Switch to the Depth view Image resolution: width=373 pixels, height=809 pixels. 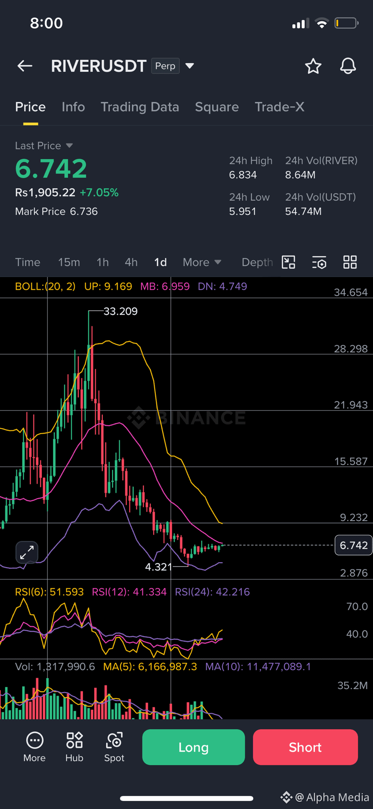point(257,262)
